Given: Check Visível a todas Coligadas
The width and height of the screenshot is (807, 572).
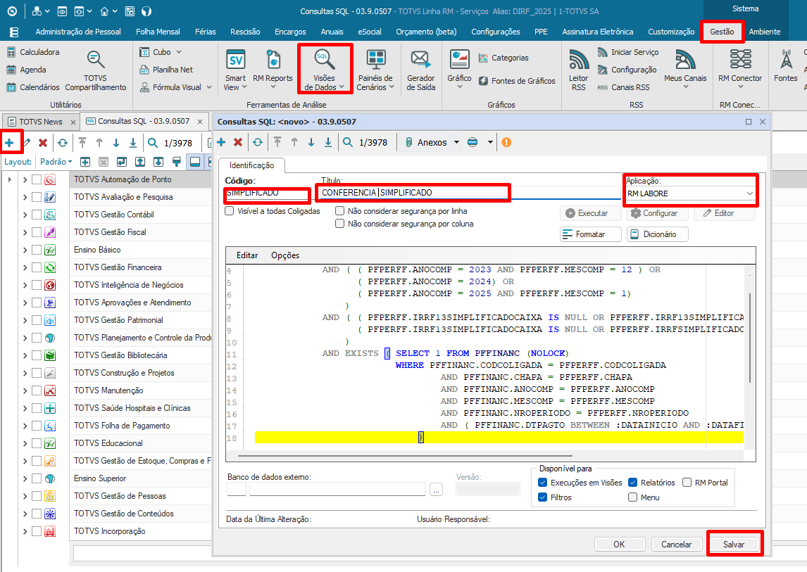Looking at the screenshot, I should click(230, 211).
